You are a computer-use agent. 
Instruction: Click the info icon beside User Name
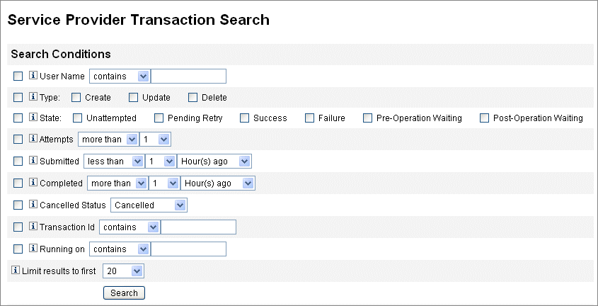33,76
